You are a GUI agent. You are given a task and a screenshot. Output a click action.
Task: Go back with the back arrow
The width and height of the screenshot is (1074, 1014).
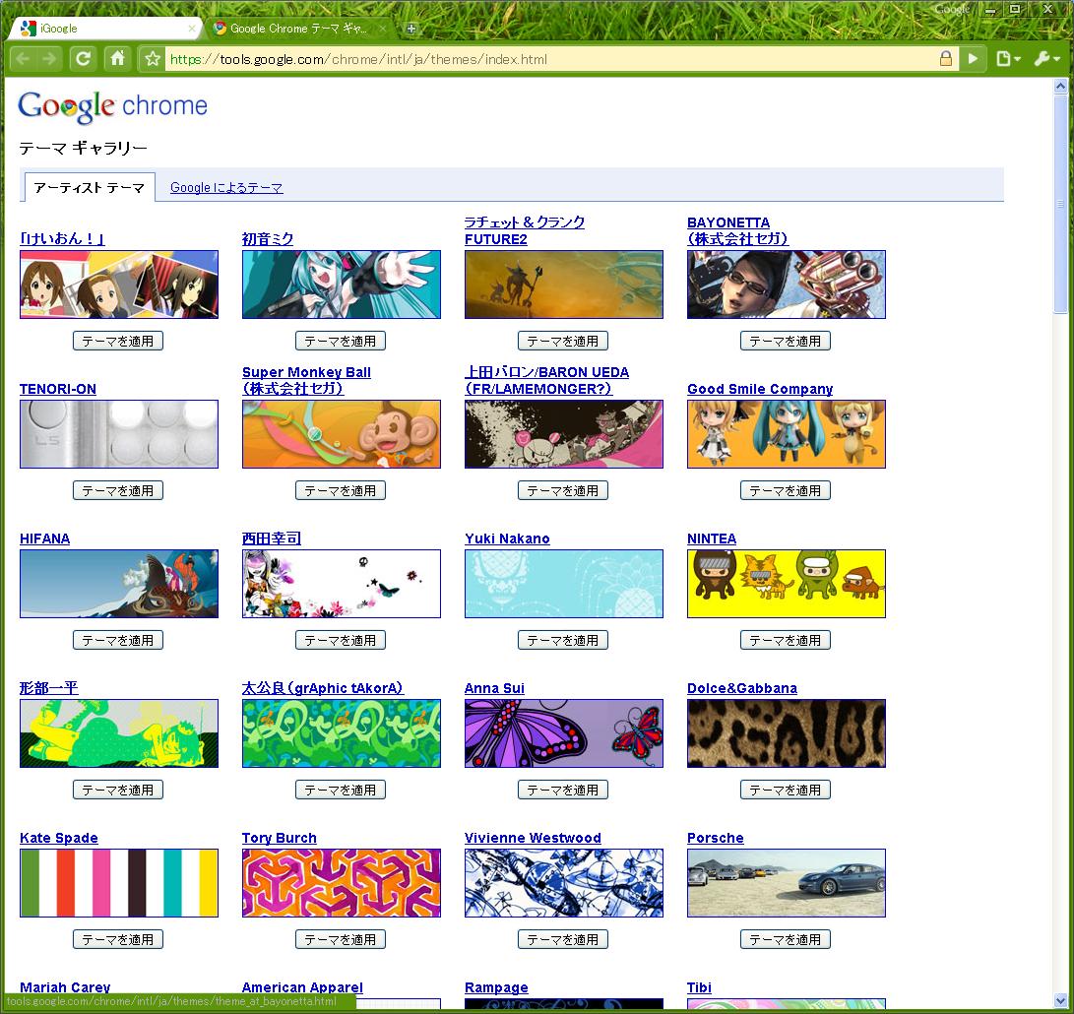click(23, 59)
